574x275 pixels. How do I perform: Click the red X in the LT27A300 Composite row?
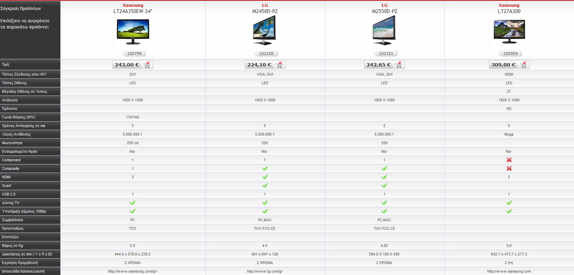click(509, 168)
